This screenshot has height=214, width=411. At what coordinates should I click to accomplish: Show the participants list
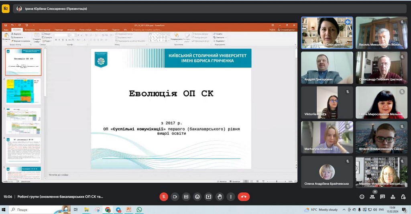tap(372, 197)
